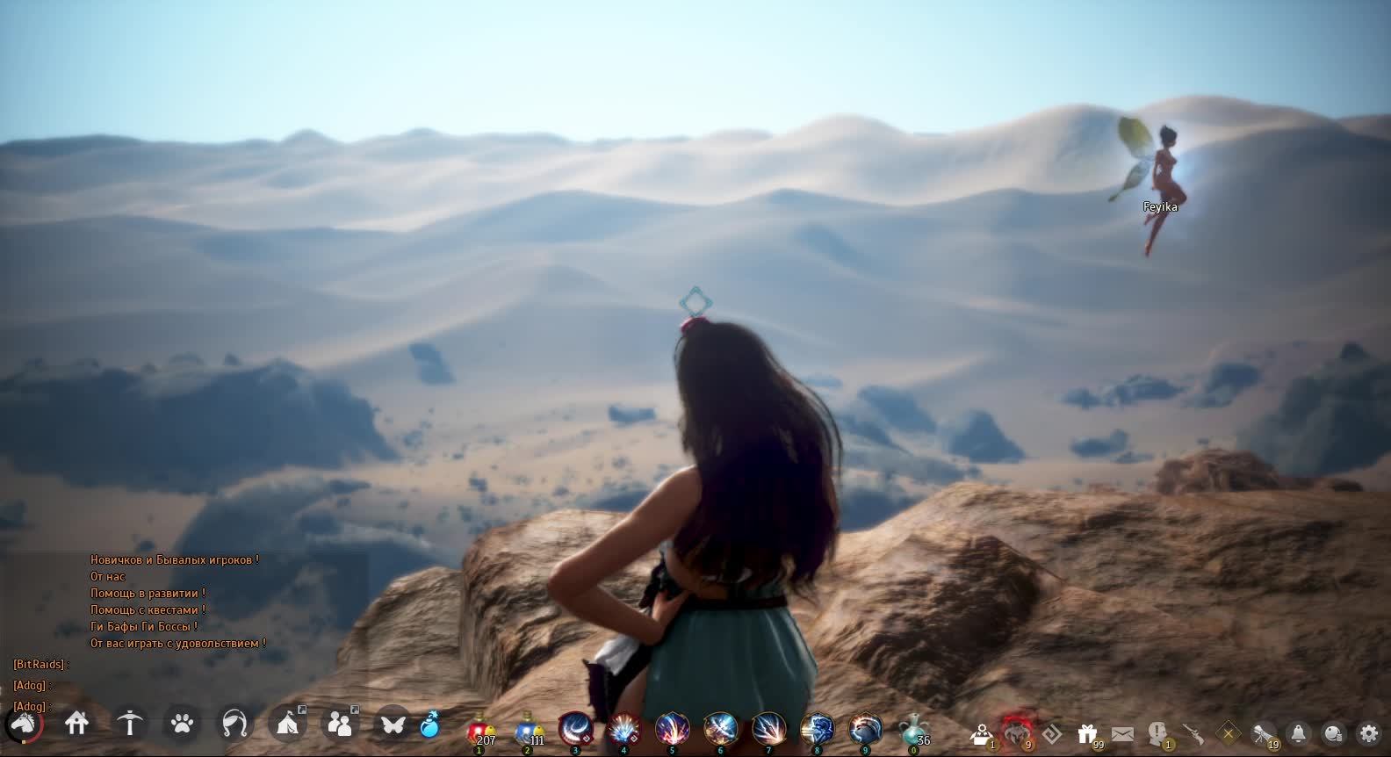Viewport: 1391px width, 757px height.
Task: Activate skill in quick slot 6
Action: click(721, 730)
